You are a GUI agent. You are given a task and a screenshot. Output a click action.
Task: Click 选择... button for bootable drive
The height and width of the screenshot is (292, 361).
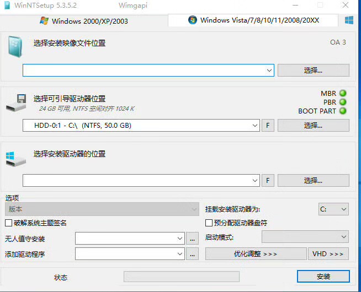pyautogui.click(x=314, y=126)
